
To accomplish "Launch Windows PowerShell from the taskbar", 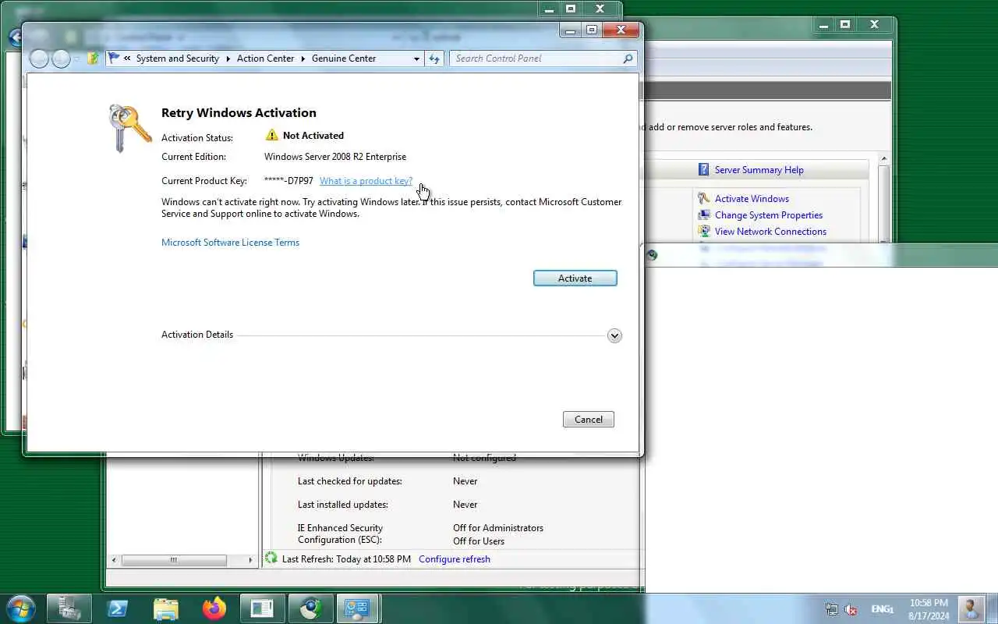I will point(118,608).
